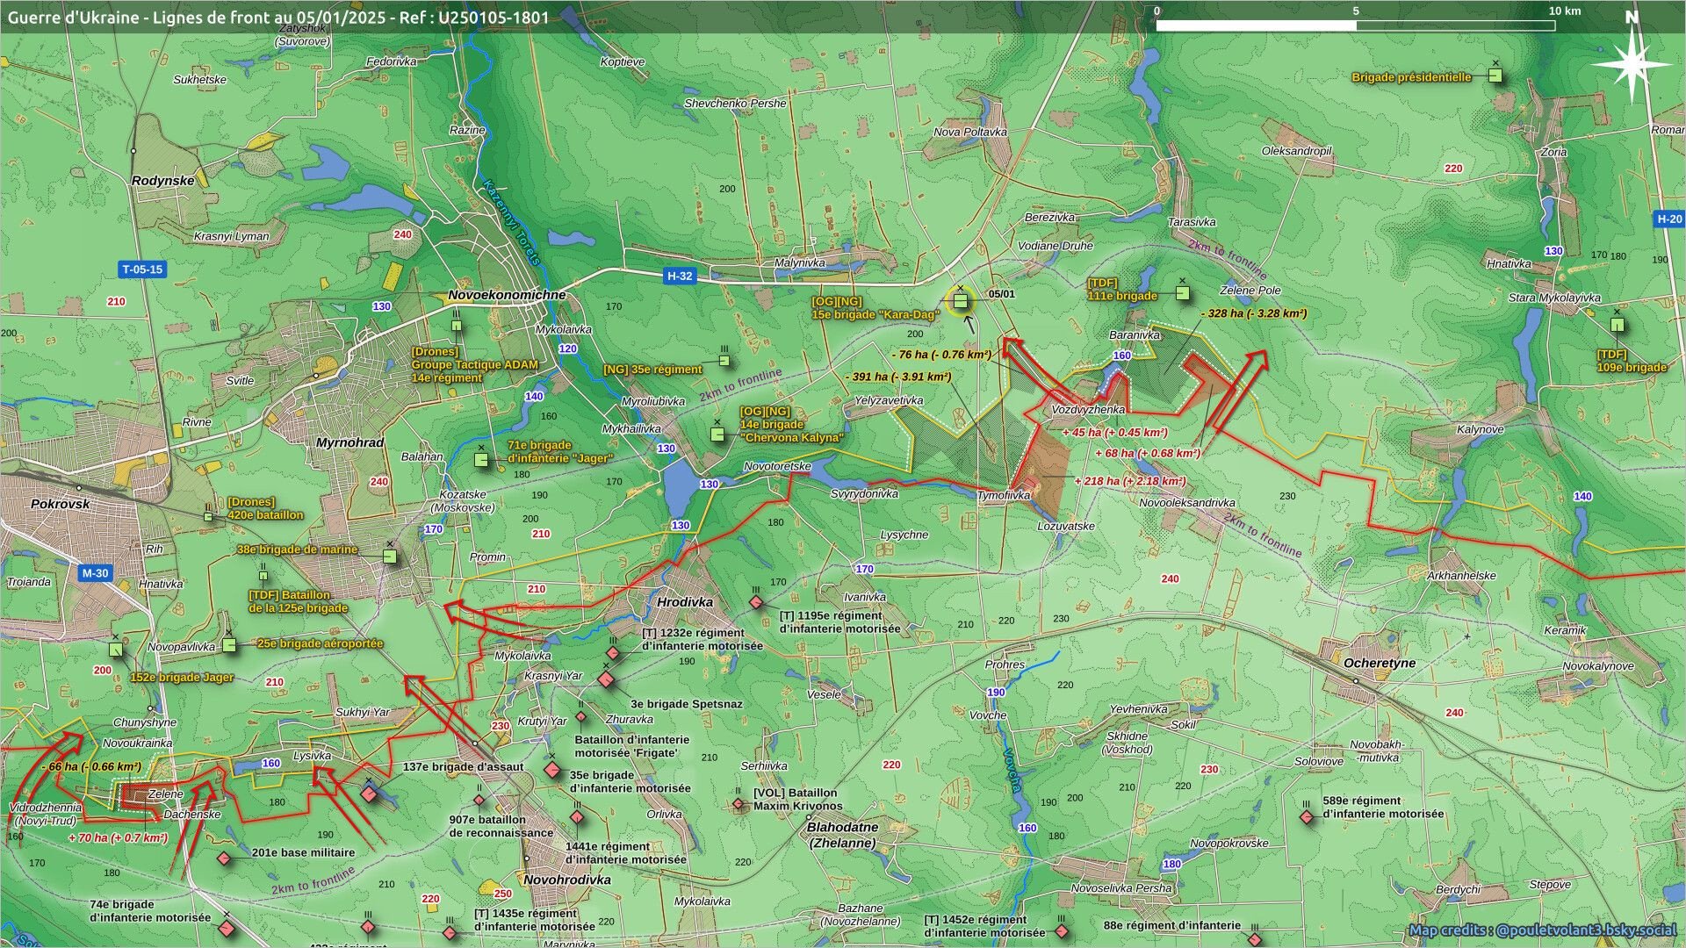Select the 25e brigade aéroportée unit icon
The height and width of the screenshot is (948, 1686).
229,645
